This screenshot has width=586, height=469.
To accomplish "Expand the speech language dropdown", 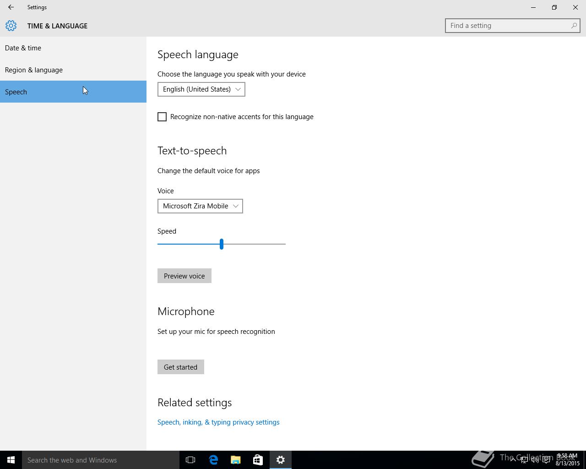I will [x=201, y=89].
